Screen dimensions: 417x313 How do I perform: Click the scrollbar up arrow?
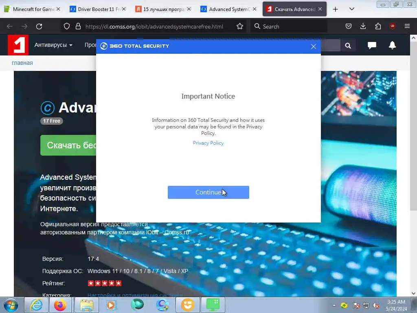(x=413, y=38)
